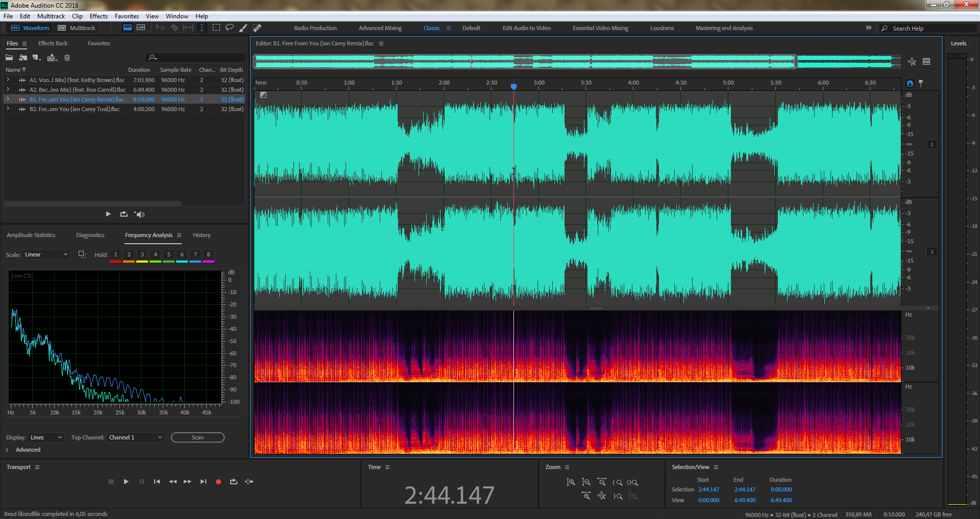Click Skip Selection icon in Transport

249,481
